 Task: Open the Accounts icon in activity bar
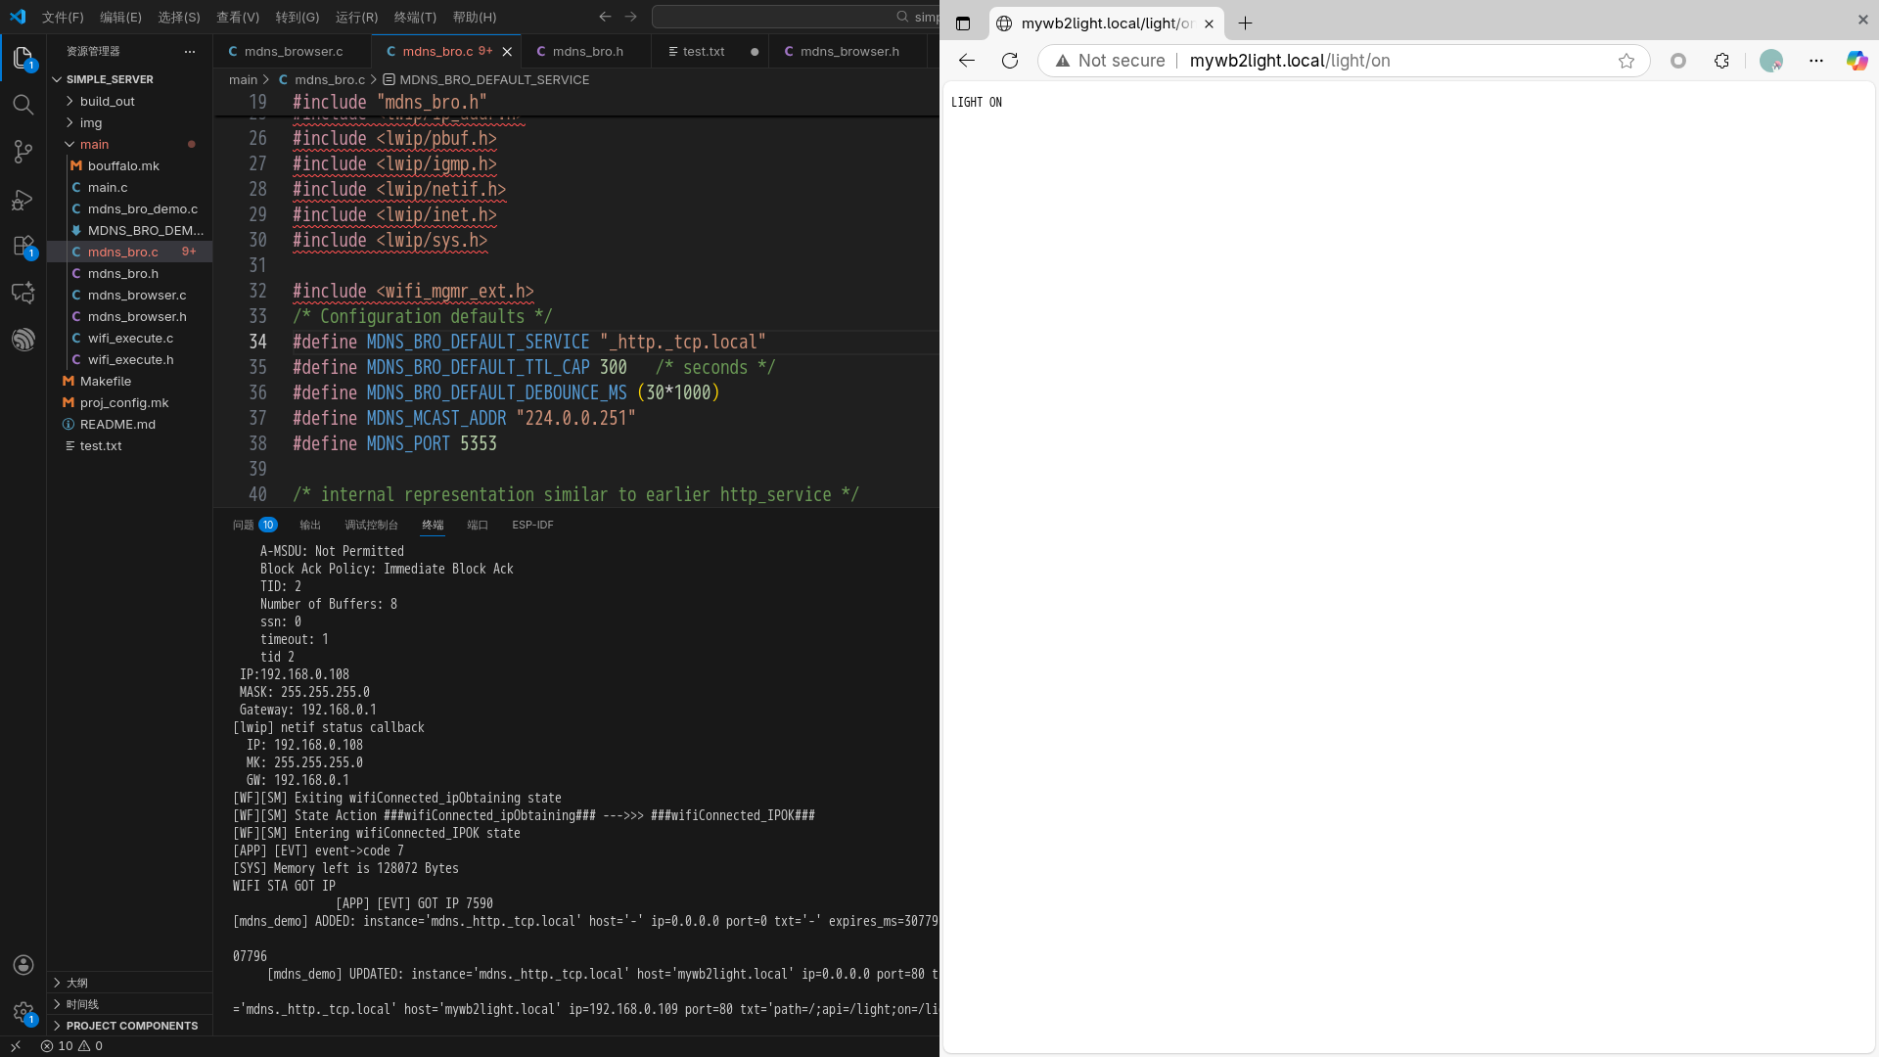coord(23,965)
